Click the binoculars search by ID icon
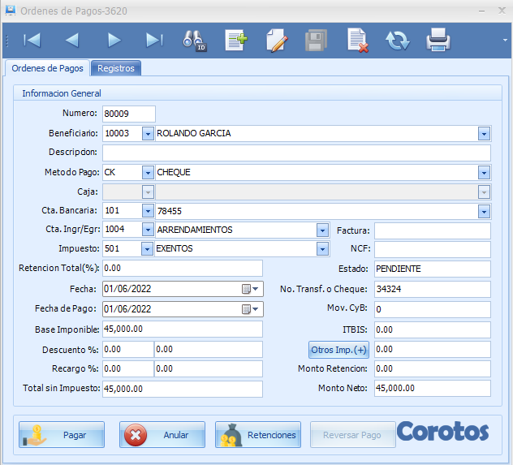The image size is (513, 465). (196, 40)
